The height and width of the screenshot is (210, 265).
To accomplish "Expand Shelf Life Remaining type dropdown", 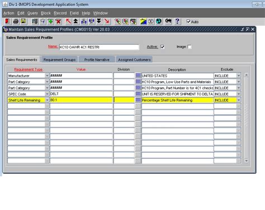I will click(47, 100).
